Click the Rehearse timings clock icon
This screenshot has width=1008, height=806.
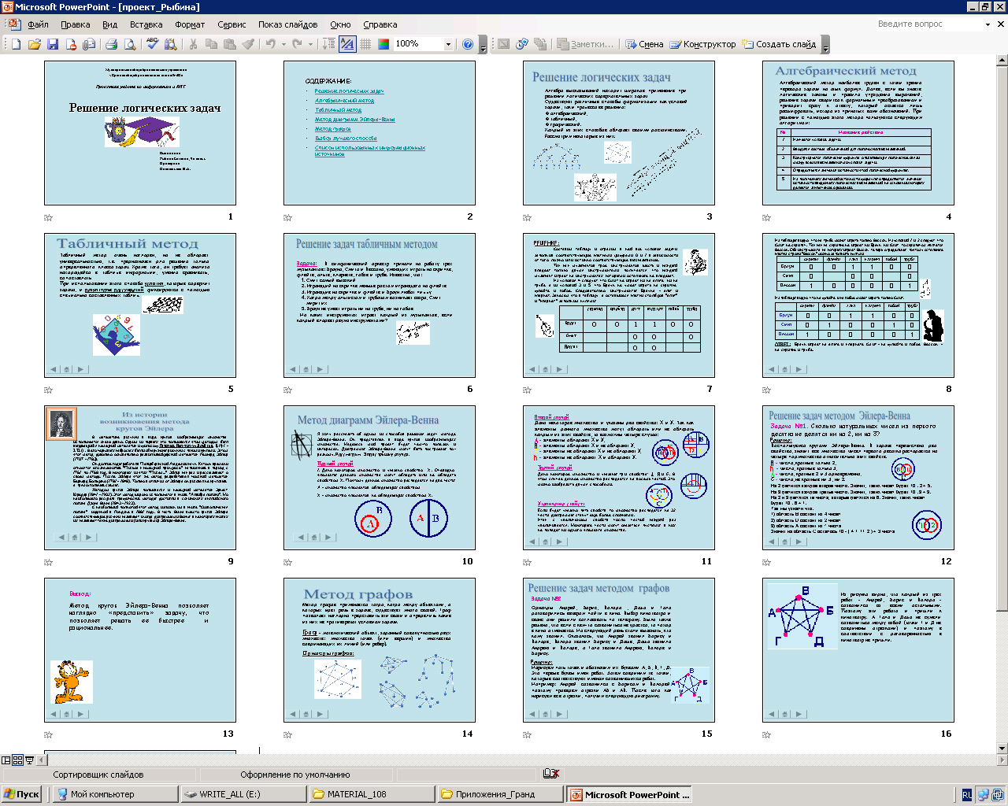pyautogui.click(x=521, y=44)
